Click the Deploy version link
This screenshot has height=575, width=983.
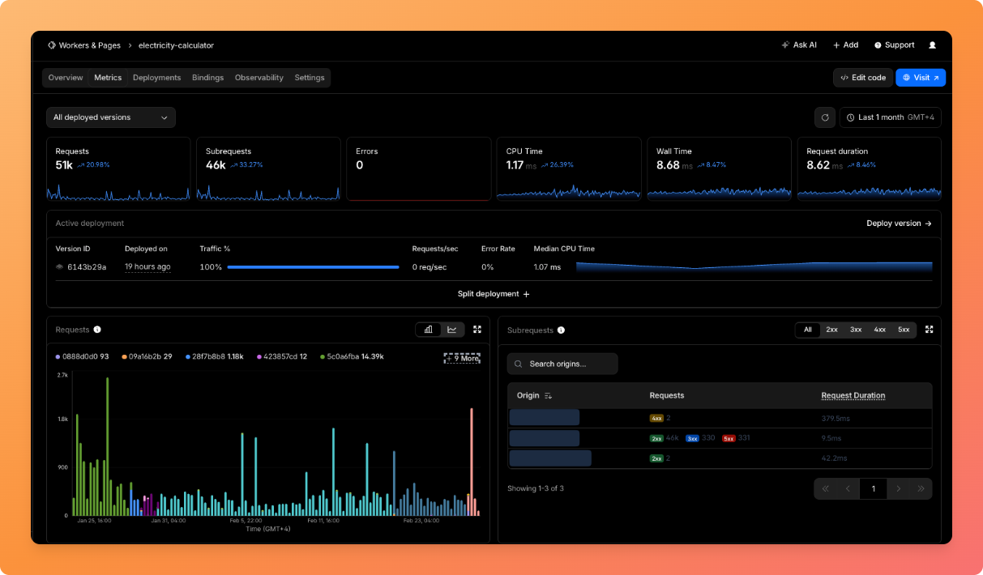click(x=899, y=224)
